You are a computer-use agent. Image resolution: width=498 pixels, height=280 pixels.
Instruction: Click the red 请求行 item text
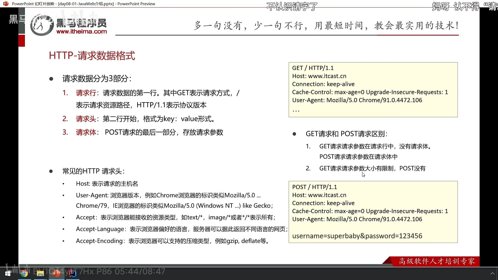pos(86,93)
